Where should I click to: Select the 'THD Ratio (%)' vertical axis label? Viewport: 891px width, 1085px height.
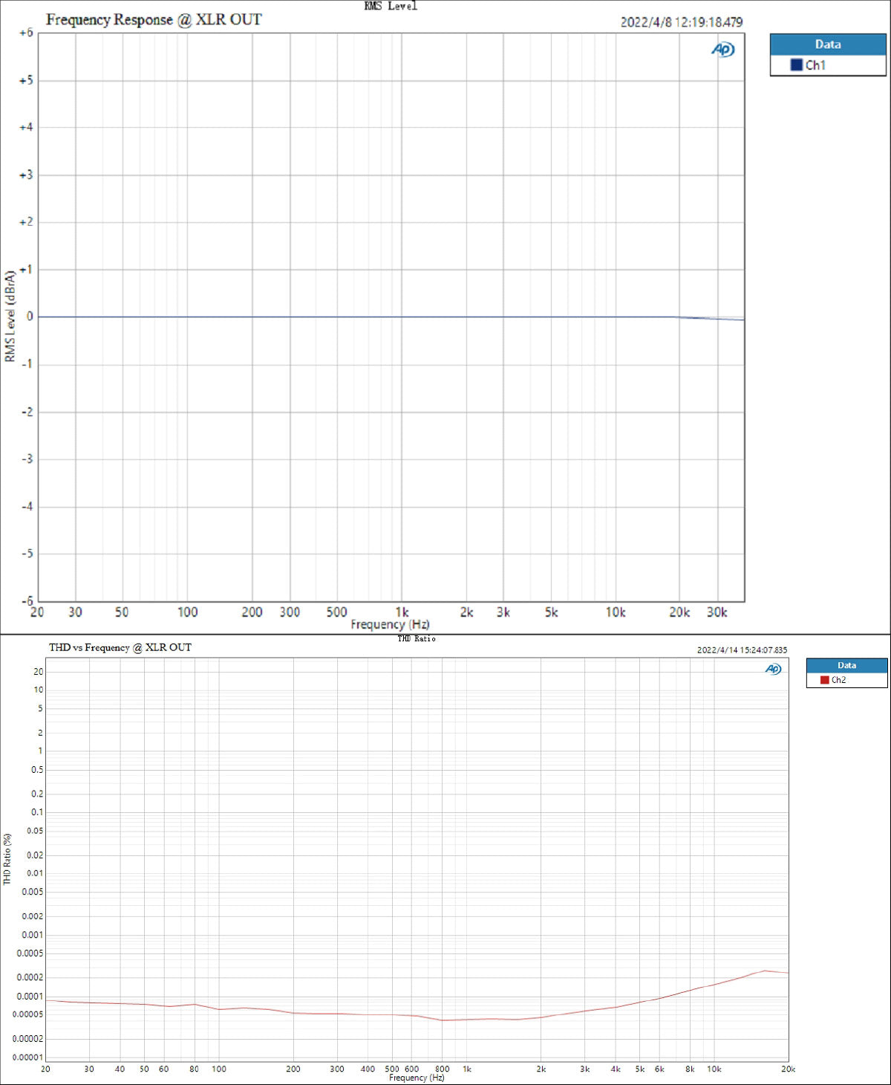pos(7,858)
